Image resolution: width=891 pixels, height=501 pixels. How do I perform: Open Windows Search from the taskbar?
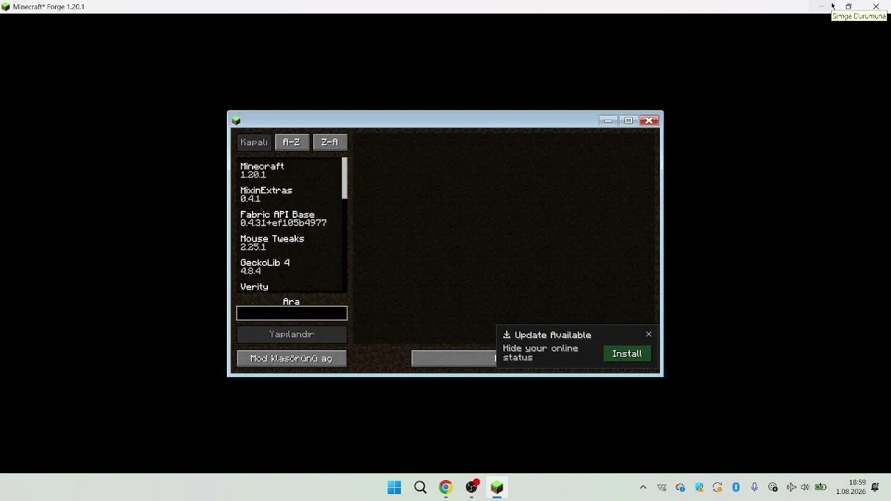(x=420, y=487)
